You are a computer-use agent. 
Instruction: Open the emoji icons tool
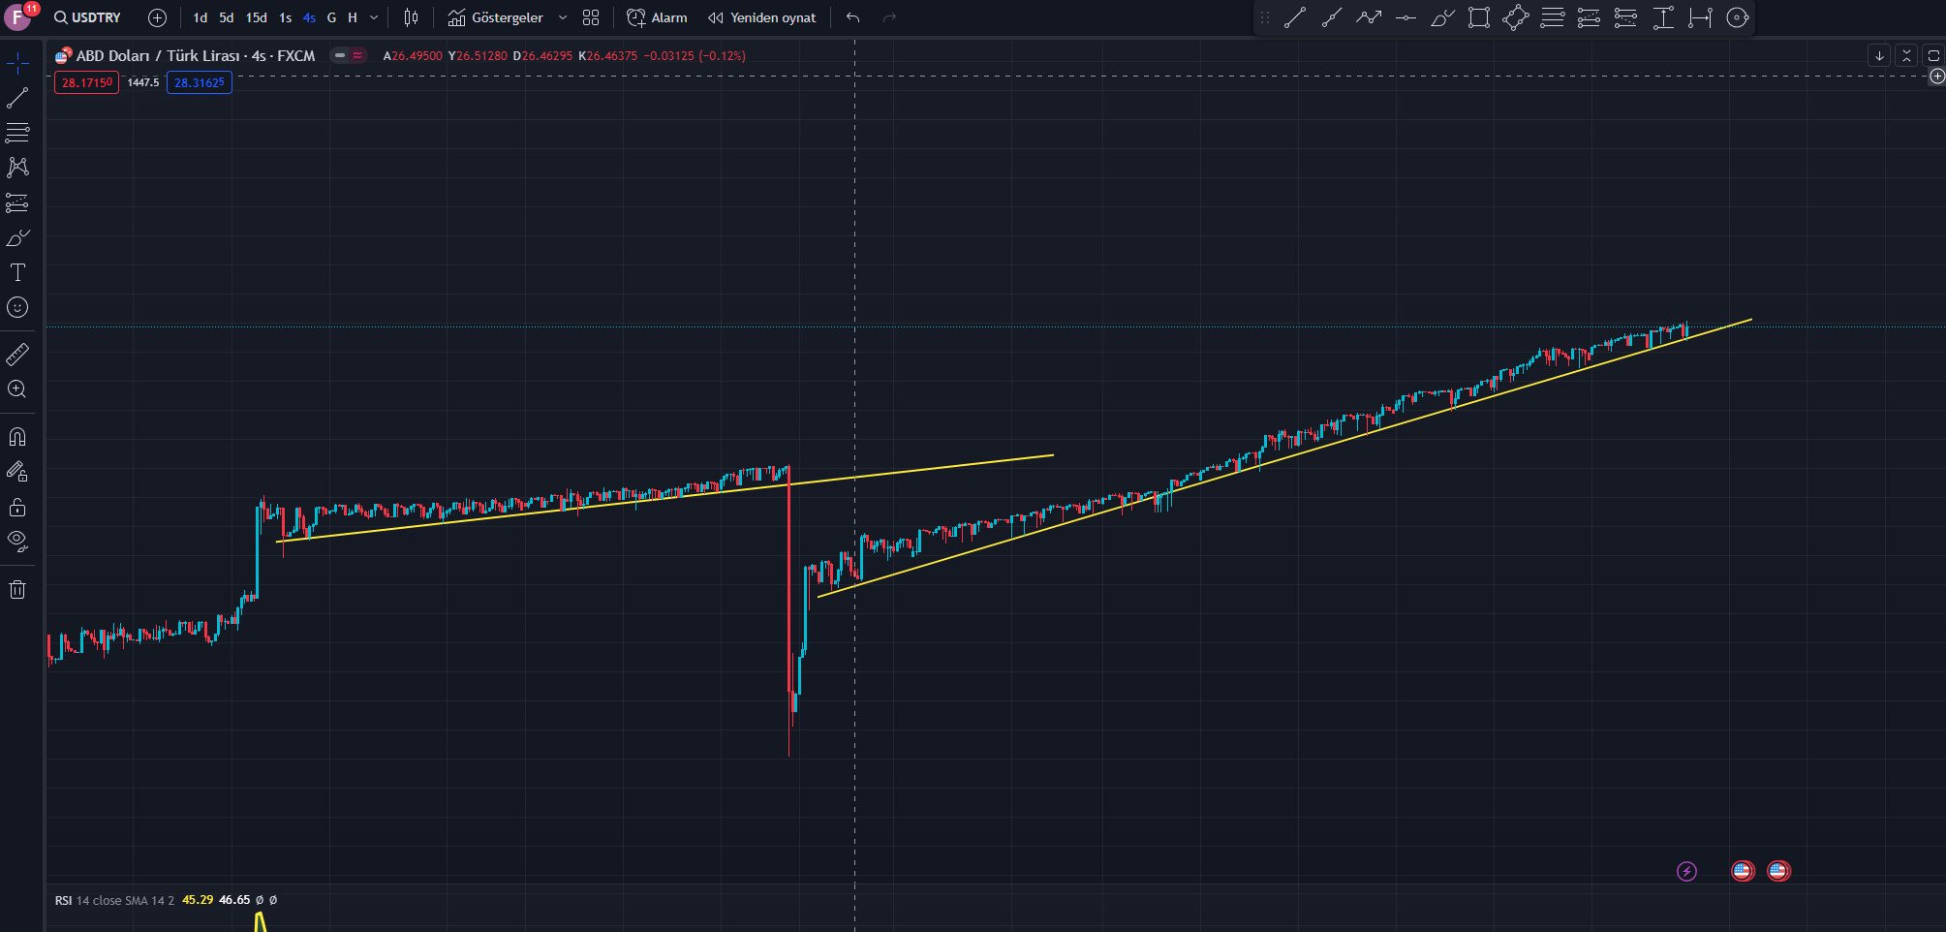click(x=17, y=307)
